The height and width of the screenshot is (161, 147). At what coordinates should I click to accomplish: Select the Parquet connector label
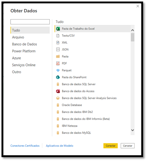pos(67,70)
